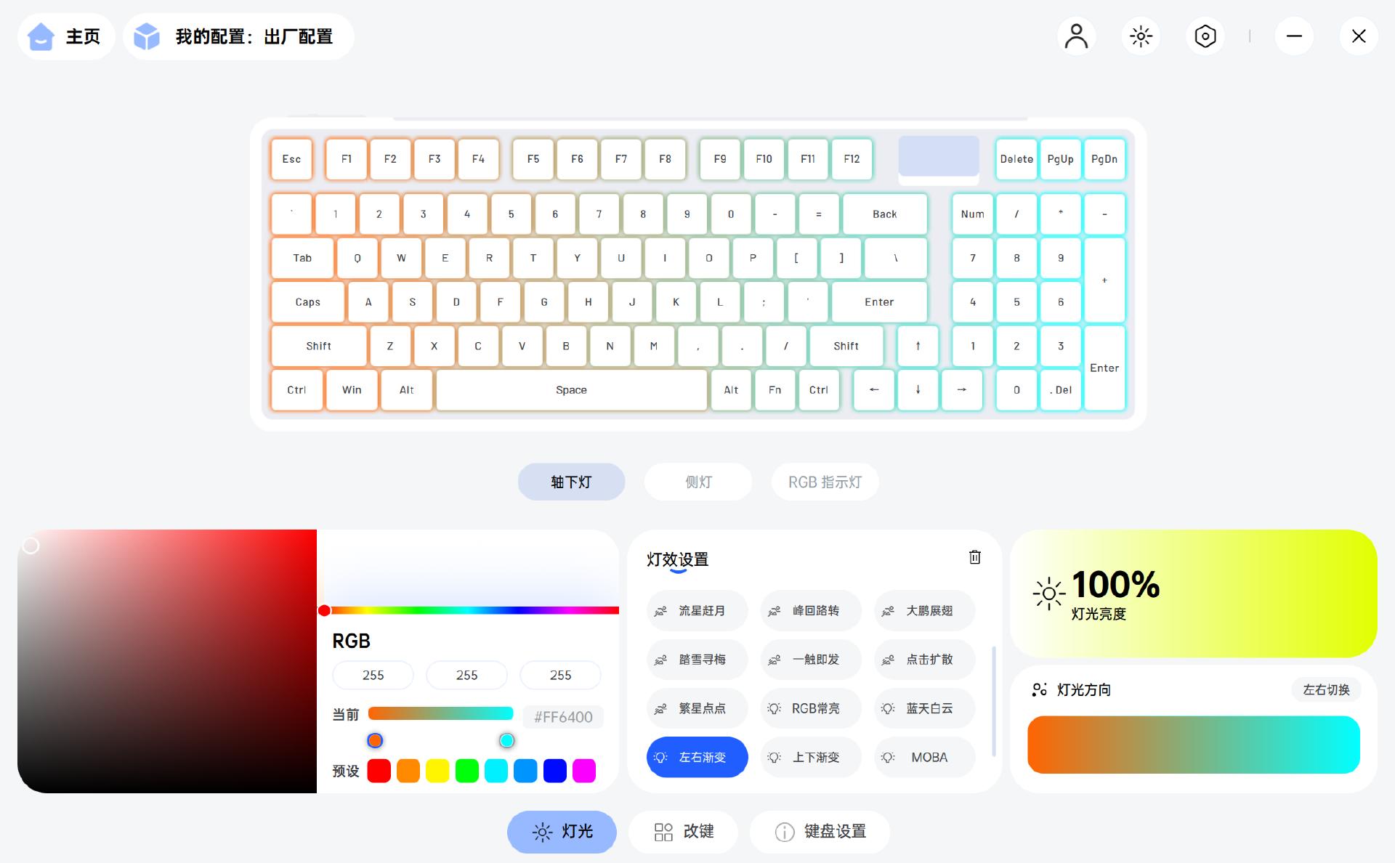The height and width of the screenshot is (863, 1395).
Task: Click the cyan gradient stop handle
Action: point(506,740)
